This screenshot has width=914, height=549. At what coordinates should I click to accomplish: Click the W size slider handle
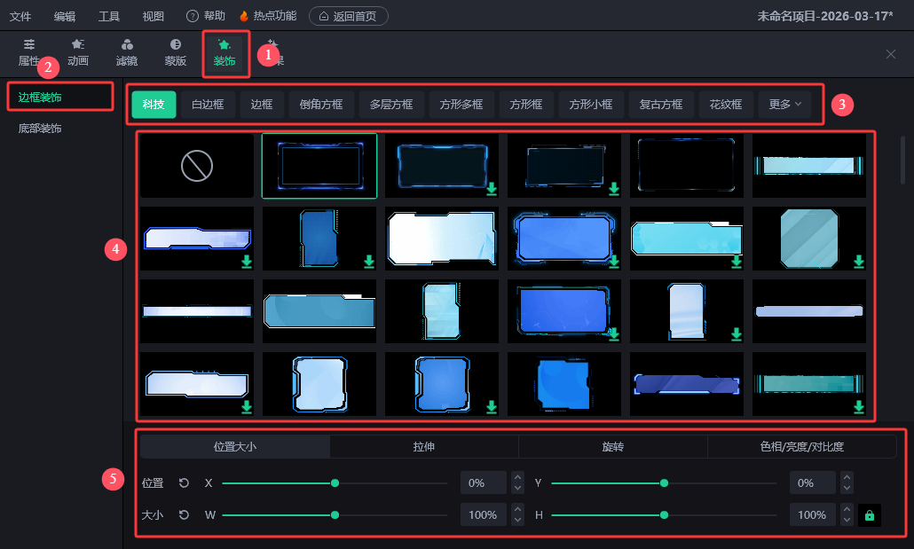click(x=335, y=515)
